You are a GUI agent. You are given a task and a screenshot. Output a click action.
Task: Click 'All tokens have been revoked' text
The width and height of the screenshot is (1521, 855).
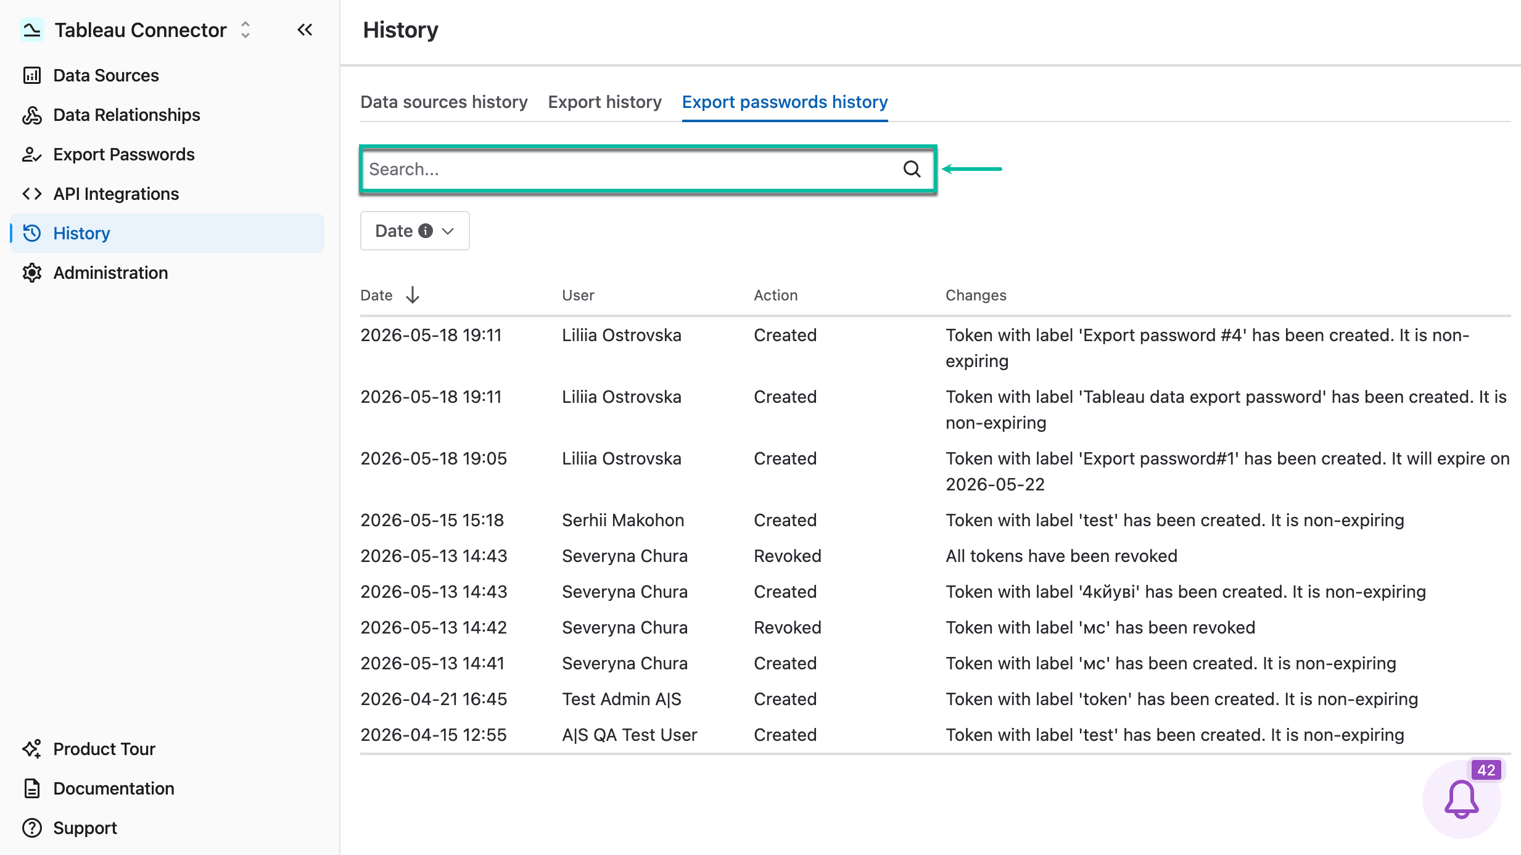(x=1061, y=556)
